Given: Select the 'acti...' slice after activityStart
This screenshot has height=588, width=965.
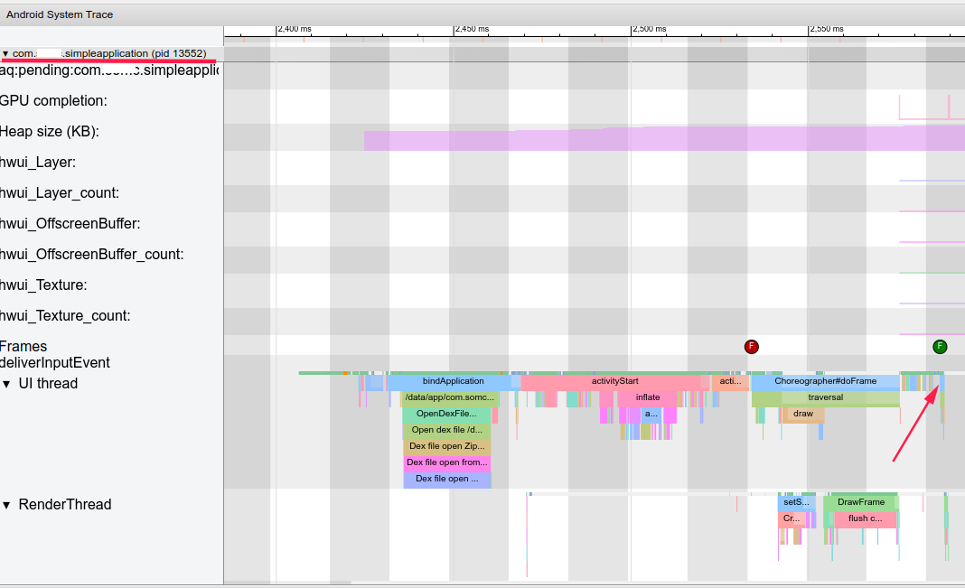Looking at the screenshot, I should (x=730, y=381).
